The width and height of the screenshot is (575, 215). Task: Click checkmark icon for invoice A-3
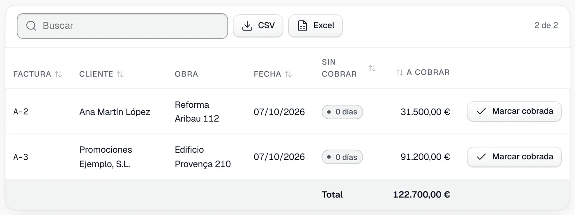point(481,157)
